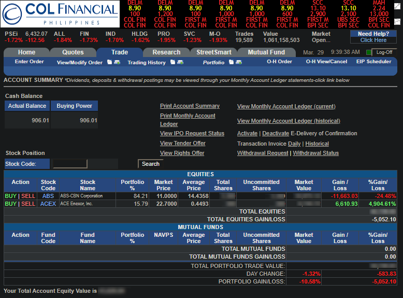The width and height of the screenshot is (403, 298).
Task: Click ABS gain/loss value -11,663.03
Action: pos(344,196)
